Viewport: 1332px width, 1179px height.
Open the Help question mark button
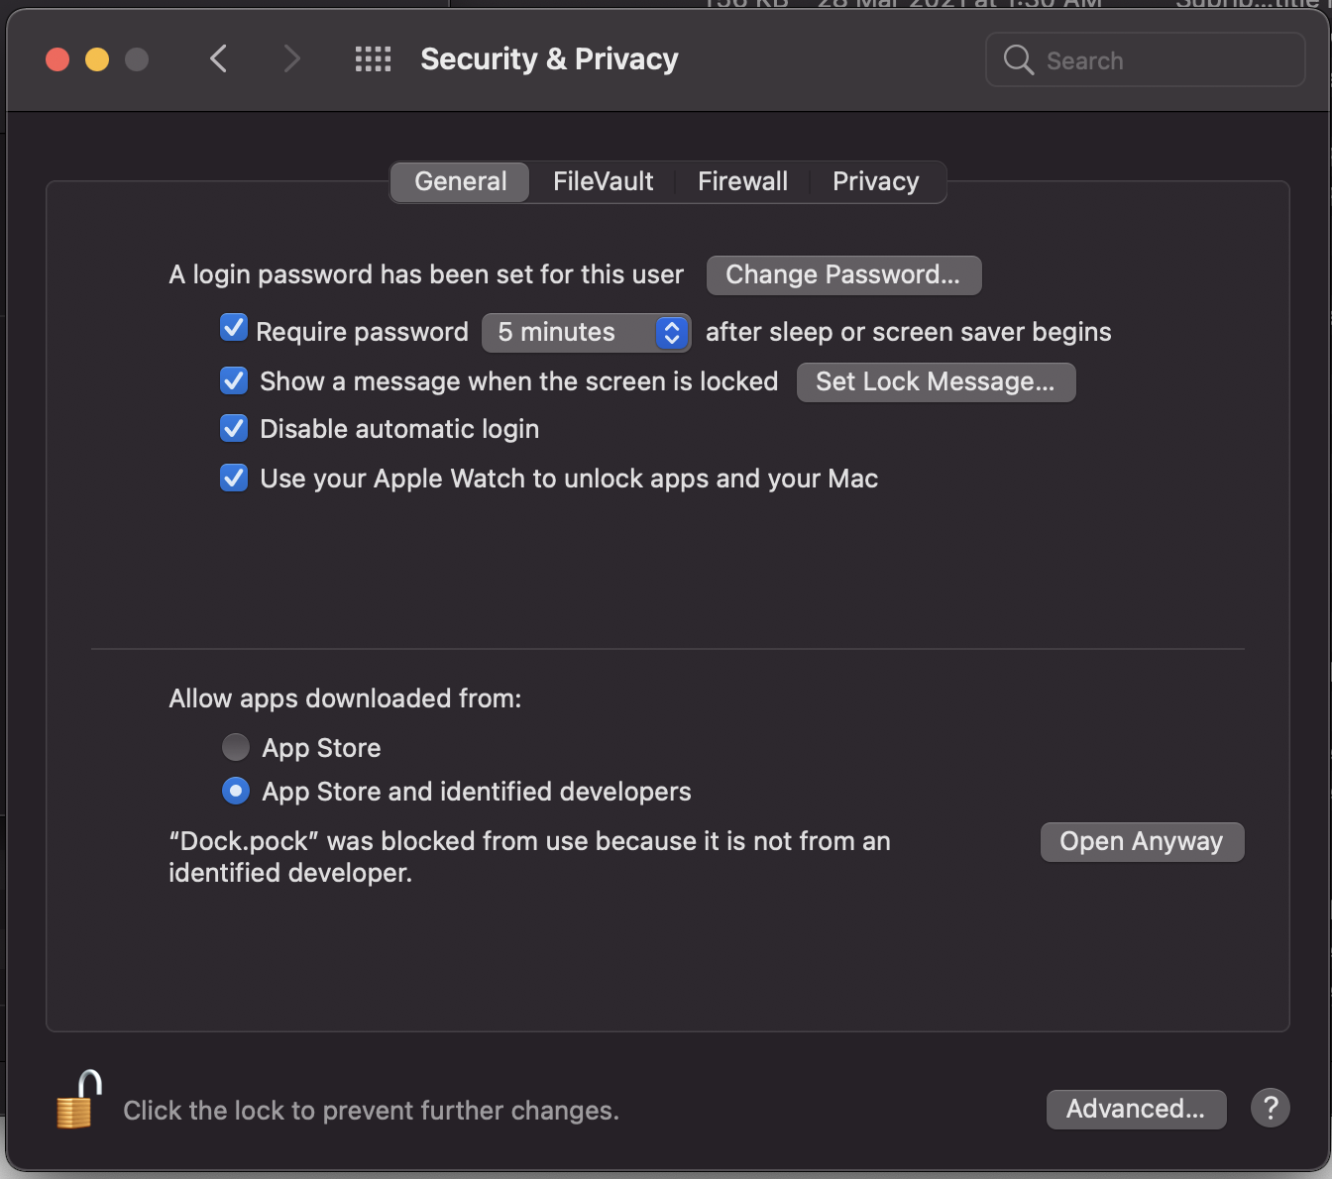(1271, 1108)
